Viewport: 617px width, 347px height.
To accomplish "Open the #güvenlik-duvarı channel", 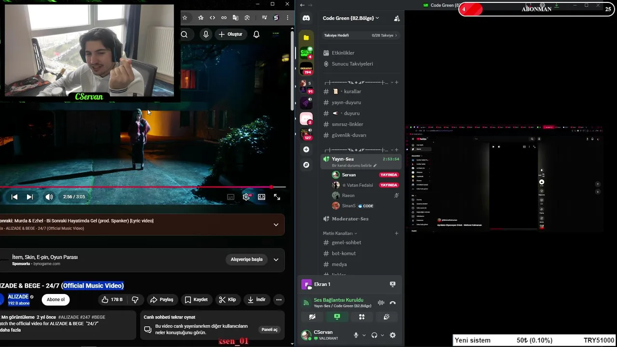I will click(361, 135).
